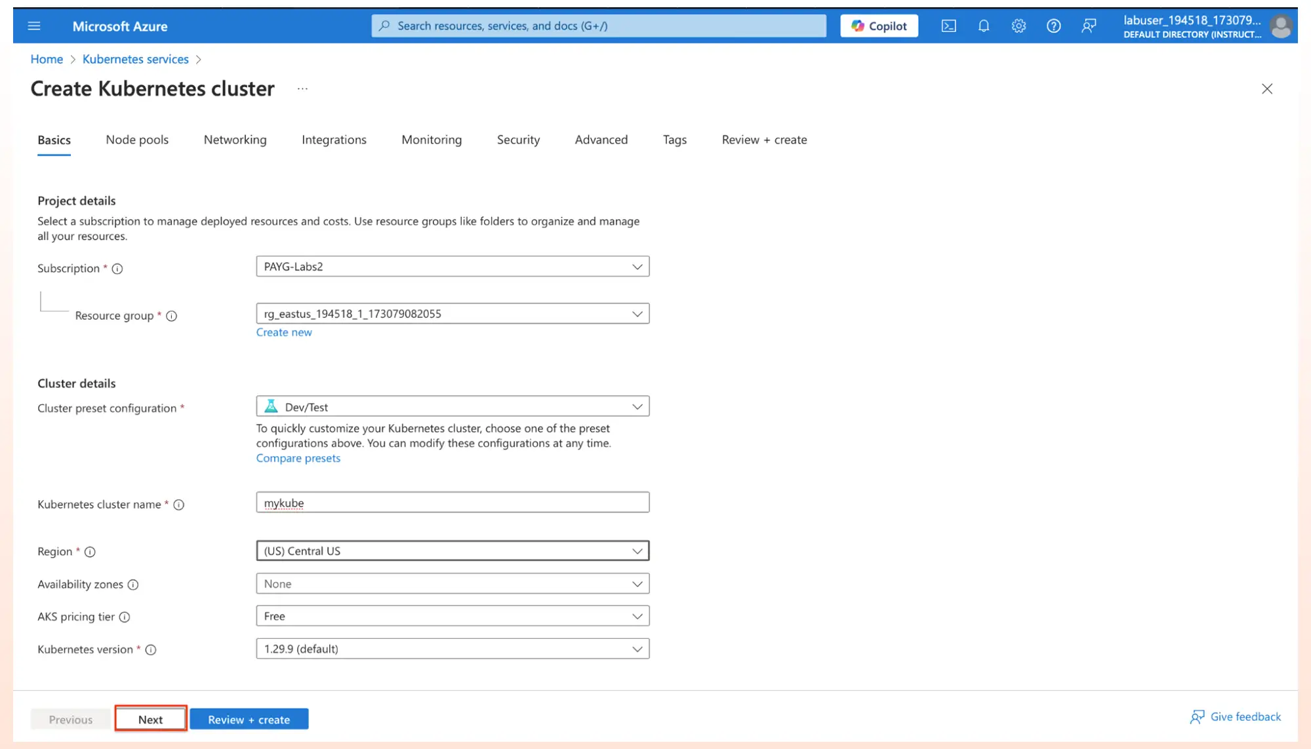The width and height of the screenshot is (1311, 749).
Task: Open the notifications bell
Action: pyautogui.click(x=984, y=26)
